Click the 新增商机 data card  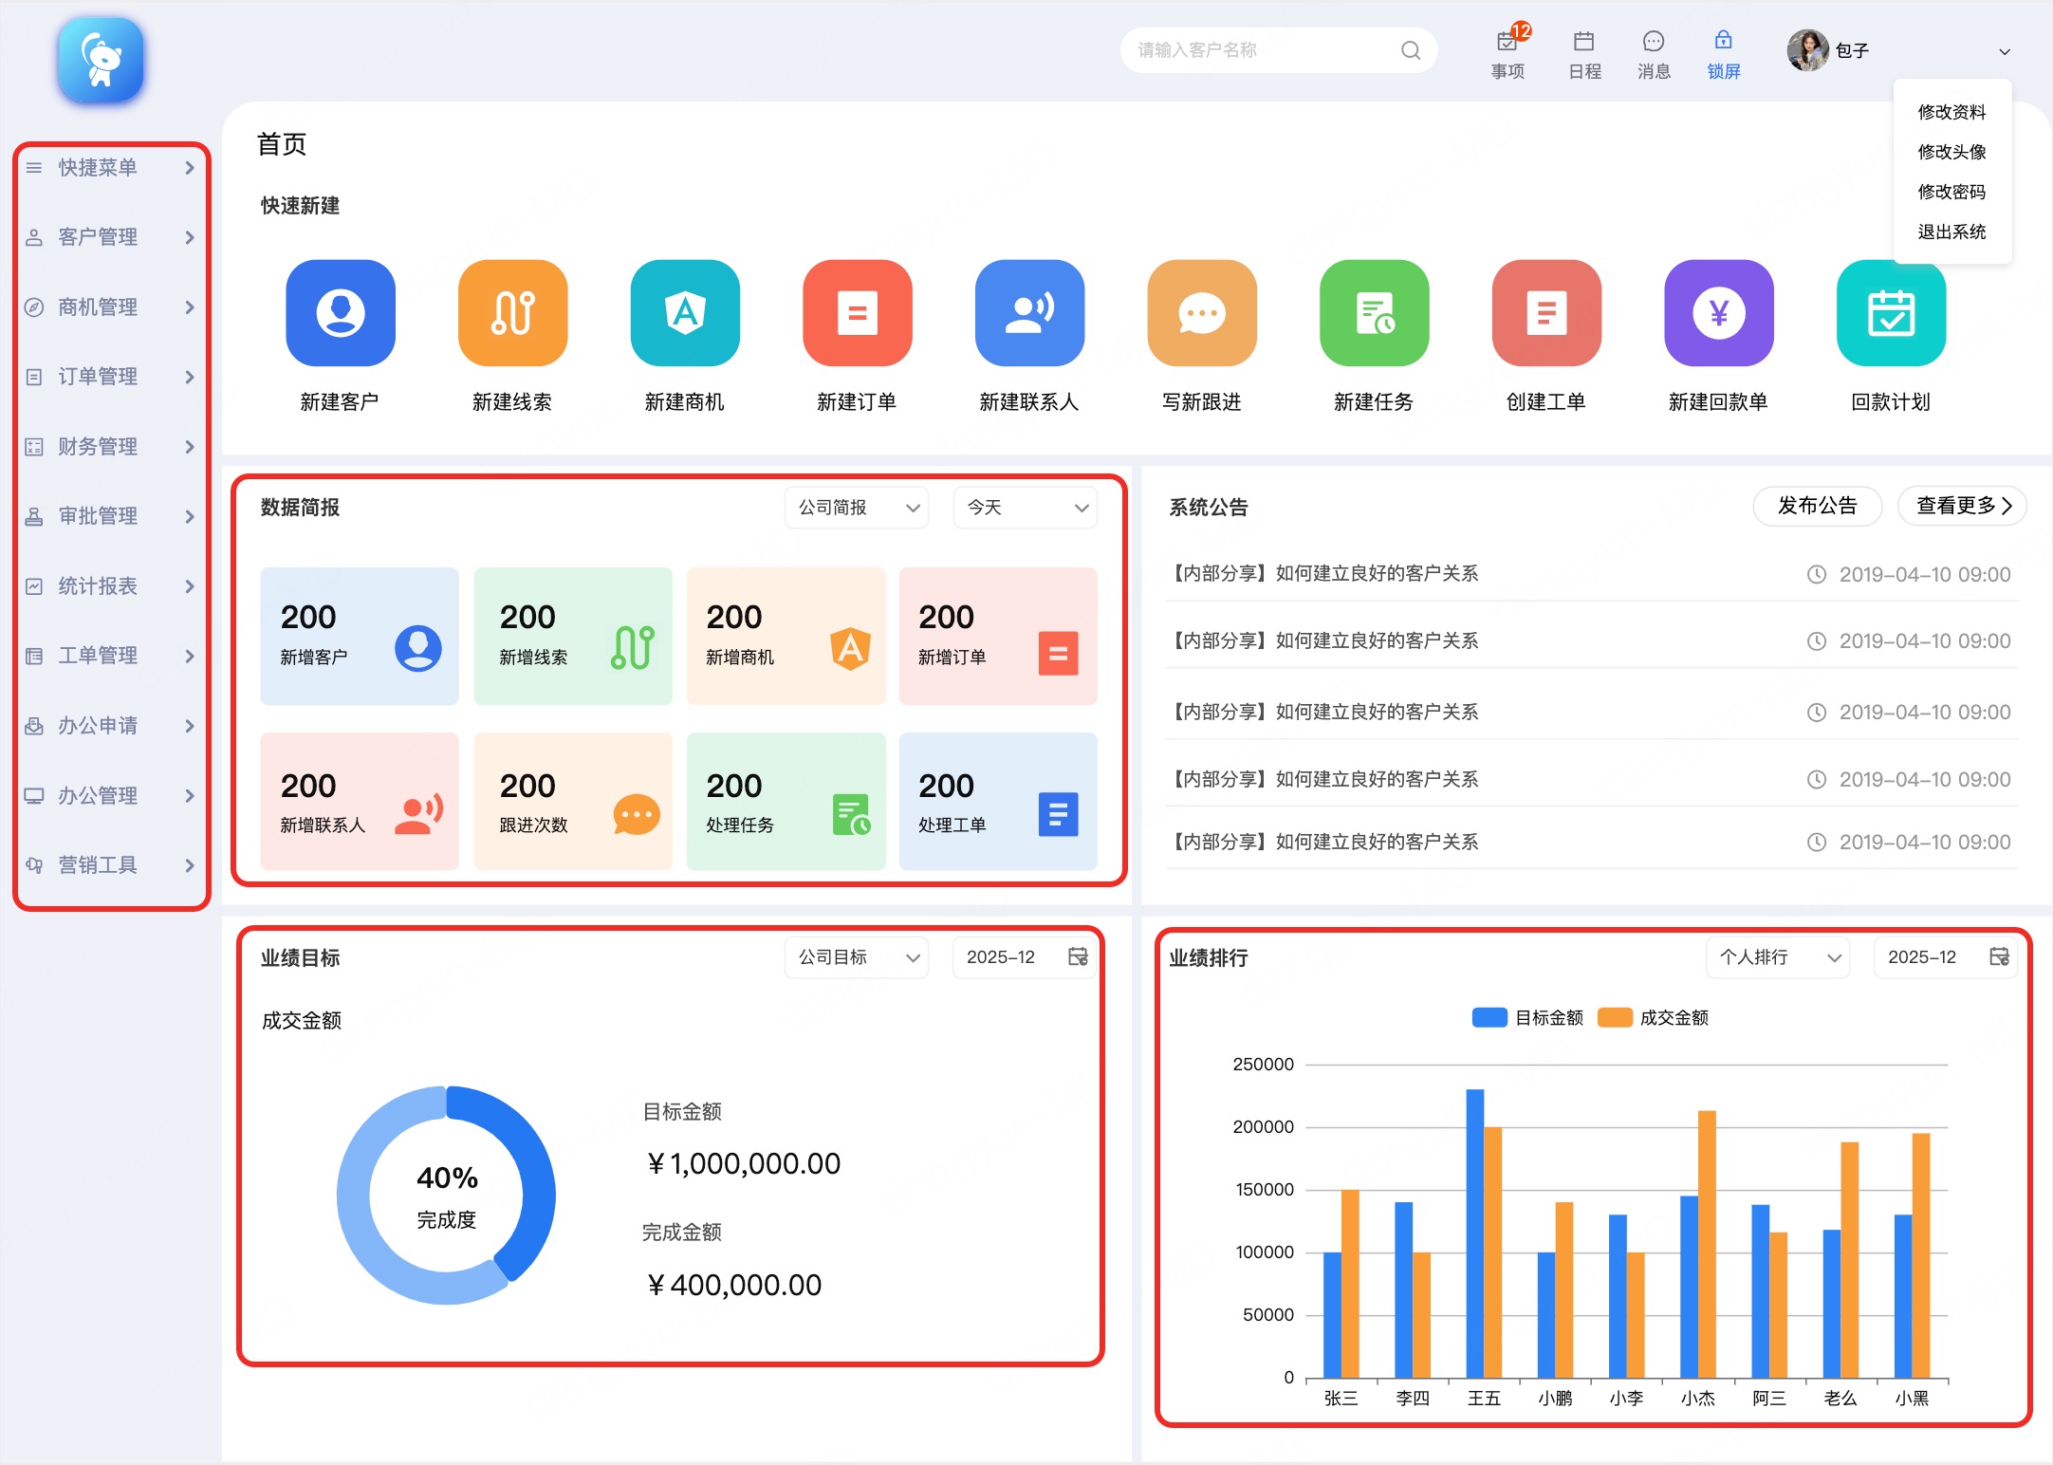[786, 636]
